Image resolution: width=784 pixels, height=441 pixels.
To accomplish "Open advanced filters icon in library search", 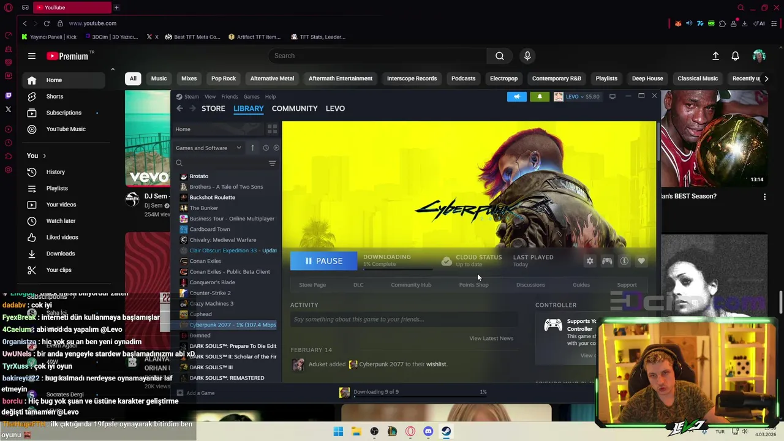I will (272, 163).
